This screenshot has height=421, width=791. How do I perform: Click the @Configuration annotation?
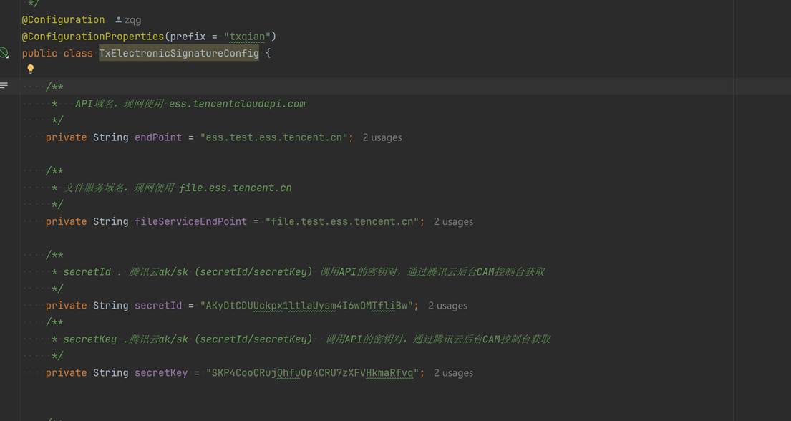point(63,20)
